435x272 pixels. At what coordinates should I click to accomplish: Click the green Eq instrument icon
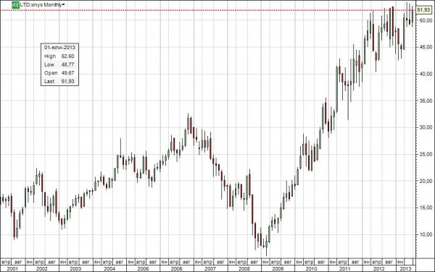coord(15,5)
